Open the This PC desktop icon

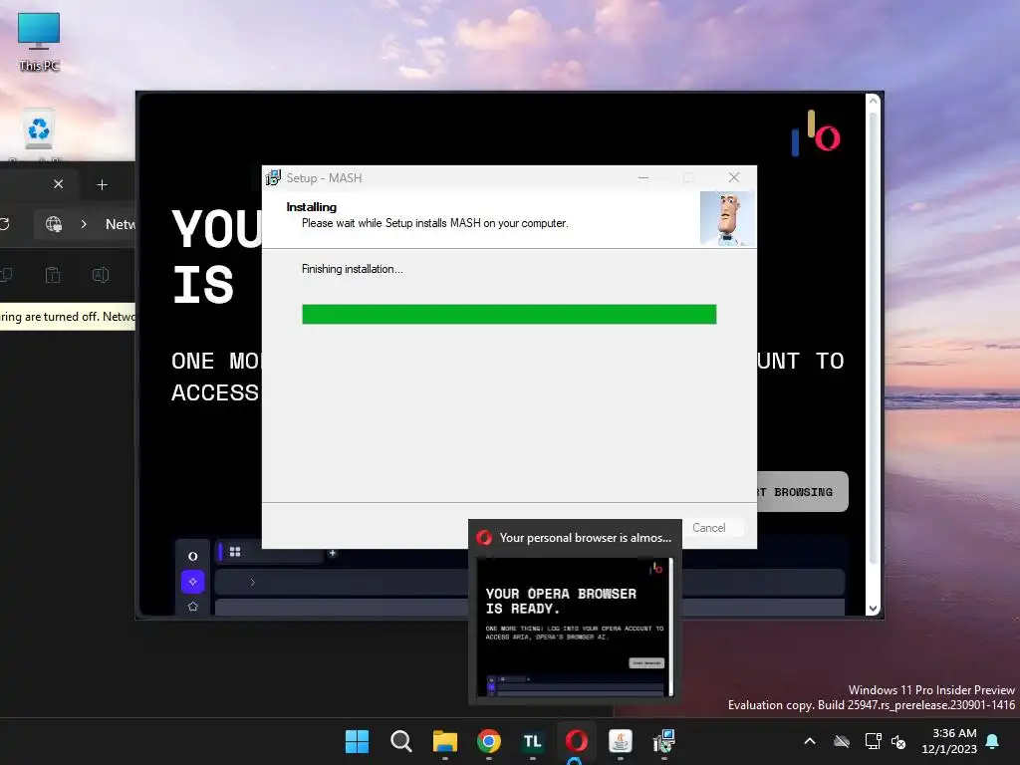[x=39, y=42]
